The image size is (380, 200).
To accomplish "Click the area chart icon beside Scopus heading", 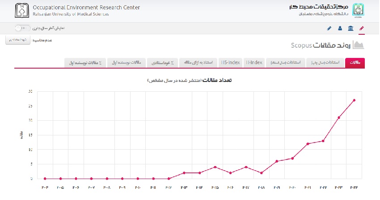I will tap(359, 45).
